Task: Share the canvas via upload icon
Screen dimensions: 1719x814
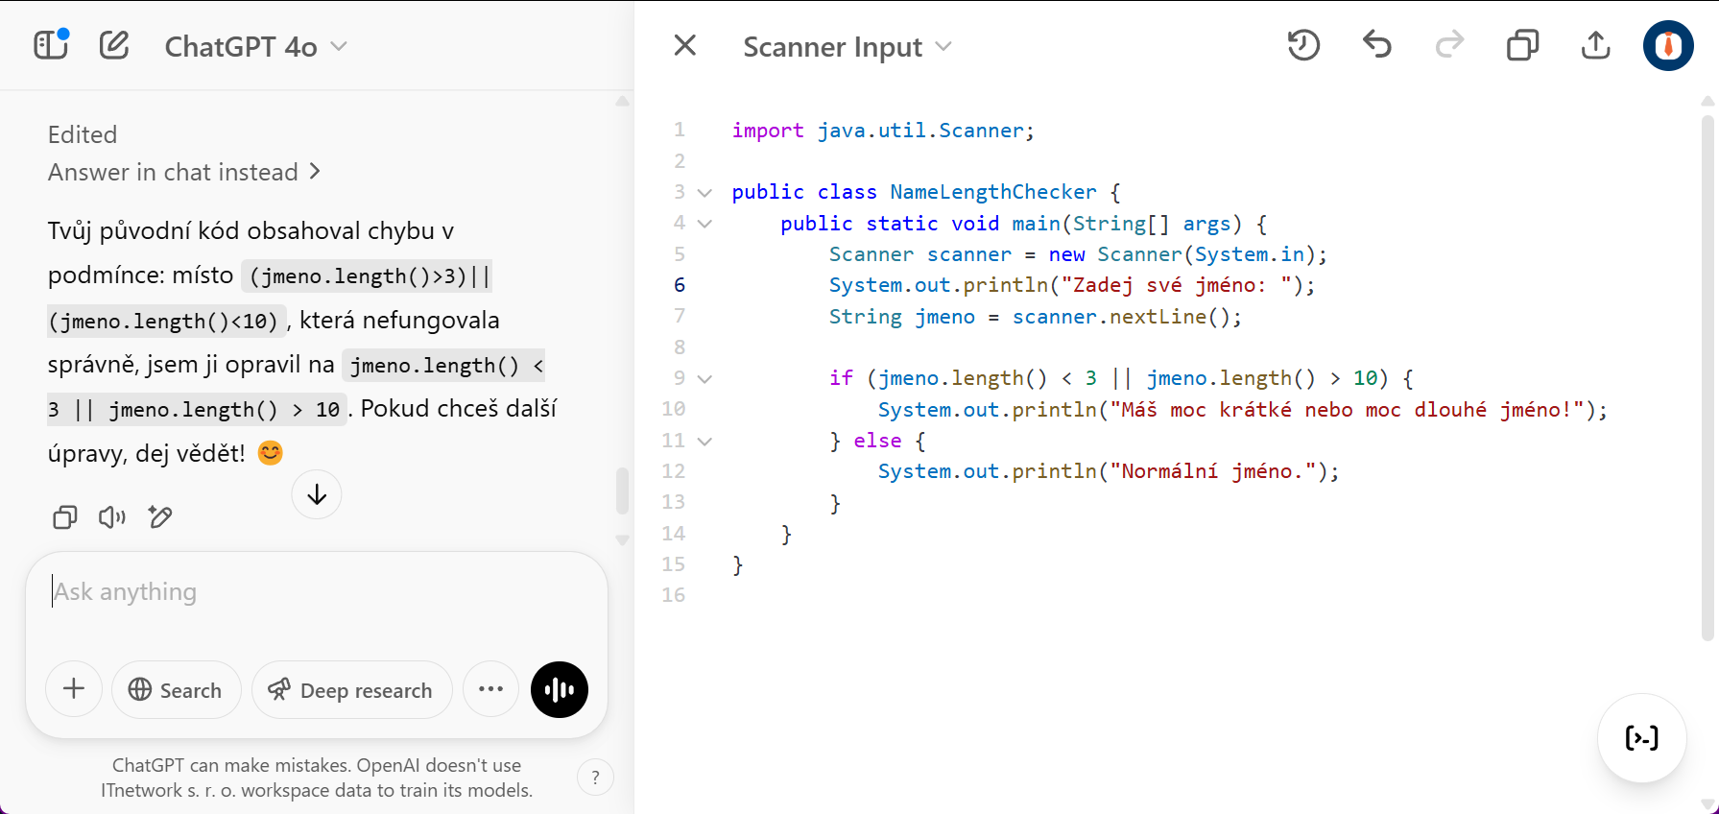Action: [1595, 45]
